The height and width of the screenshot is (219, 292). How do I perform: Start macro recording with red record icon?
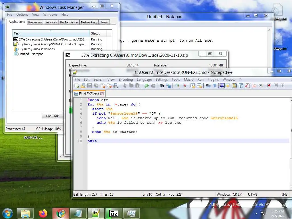pyautogui.click(x=269, y=86)
